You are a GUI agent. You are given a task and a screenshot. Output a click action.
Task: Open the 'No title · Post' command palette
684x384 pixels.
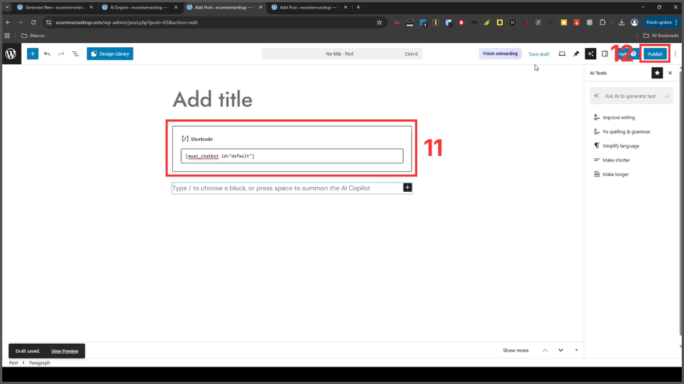(x=342, y=54)
